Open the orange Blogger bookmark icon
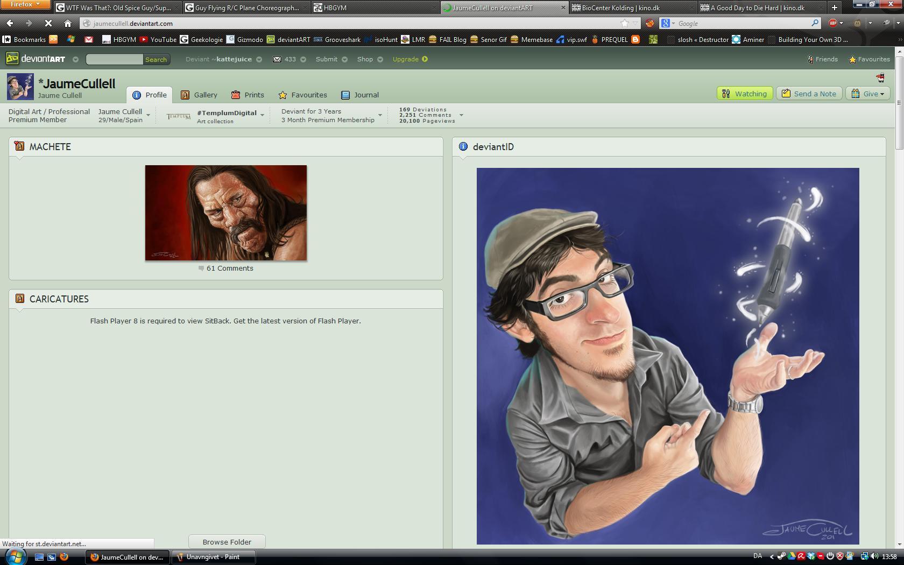This screenshot has width=904, height=565. pos(635,39)
